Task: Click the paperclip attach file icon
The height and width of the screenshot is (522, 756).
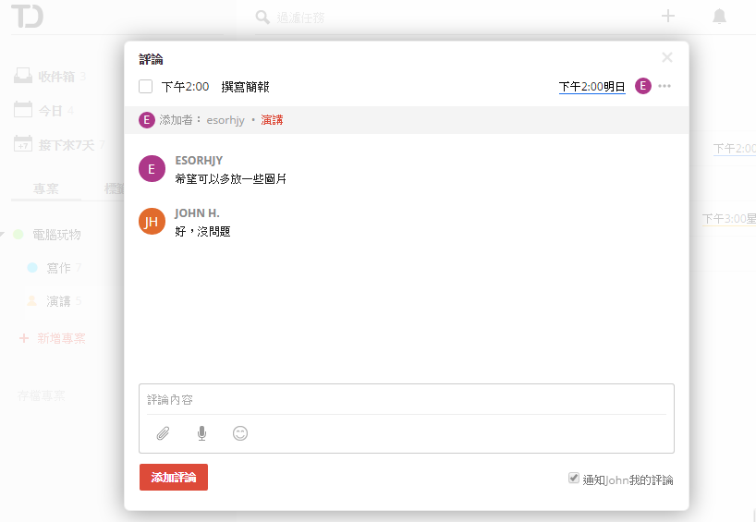Action: pyautogui.click(x=163, y=433)
